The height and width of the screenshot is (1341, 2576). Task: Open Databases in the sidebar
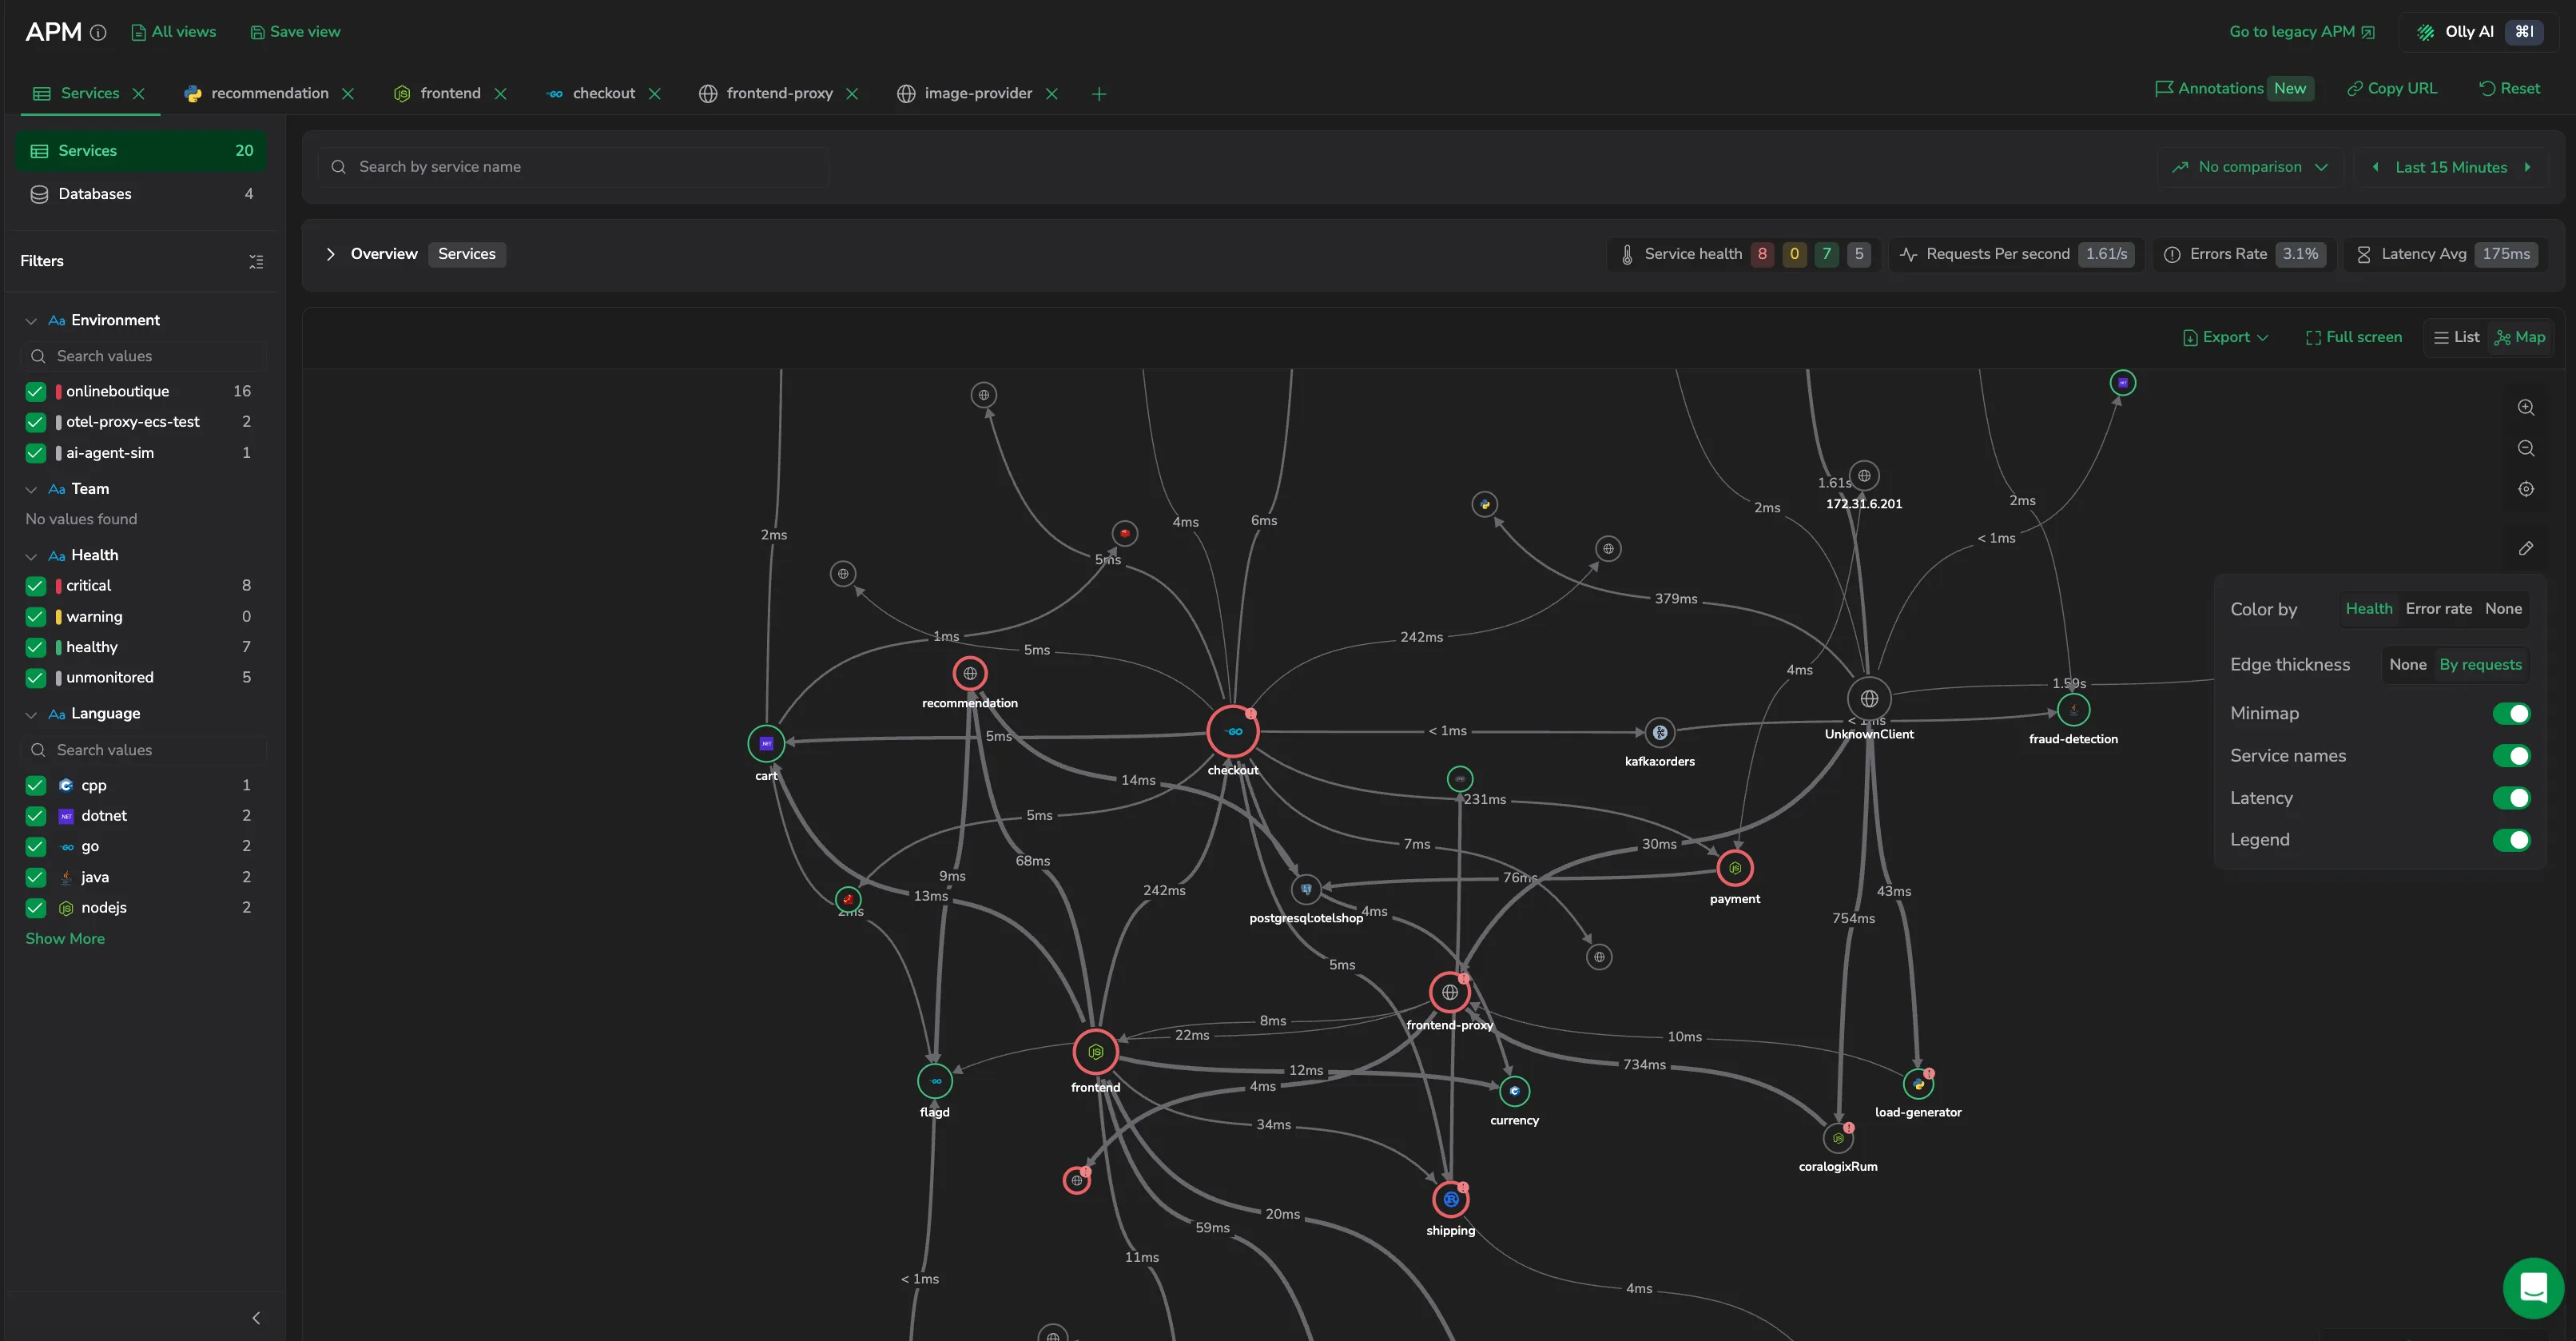click(x=141, y=194)
